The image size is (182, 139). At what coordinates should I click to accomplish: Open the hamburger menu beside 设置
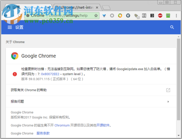(x=10, y=27)
